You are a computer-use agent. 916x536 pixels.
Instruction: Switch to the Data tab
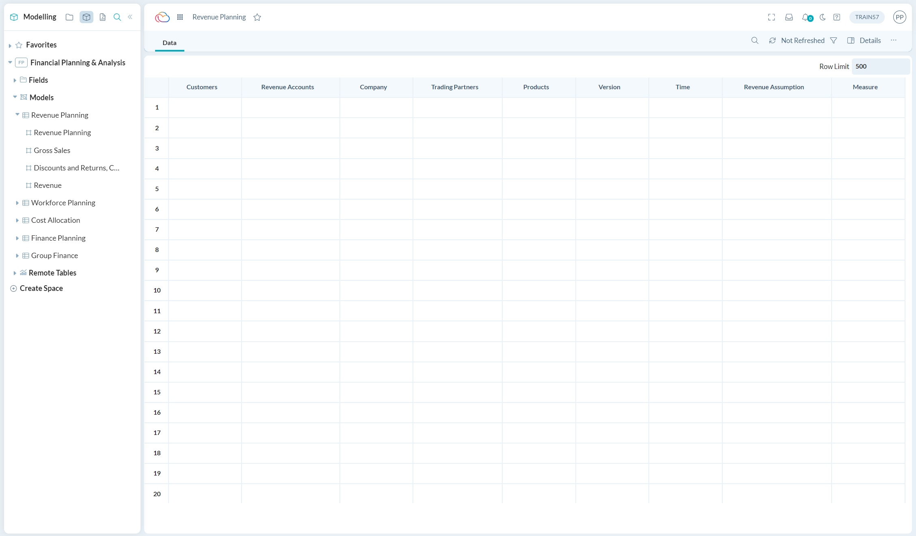(x=169, y=43)
